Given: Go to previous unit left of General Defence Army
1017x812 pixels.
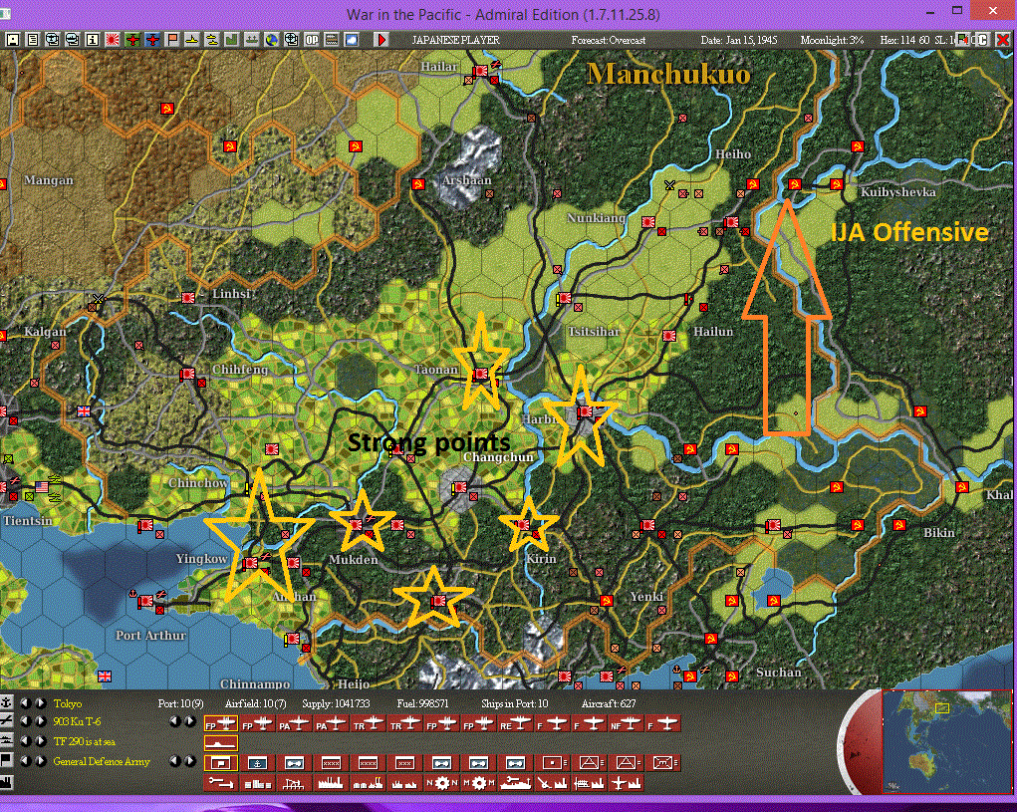Looking at the screenshot, I should (25, 761).
